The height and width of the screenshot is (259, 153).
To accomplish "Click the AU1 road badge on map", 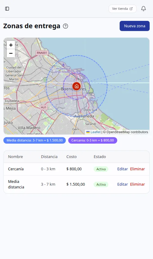I will (43, 107).
